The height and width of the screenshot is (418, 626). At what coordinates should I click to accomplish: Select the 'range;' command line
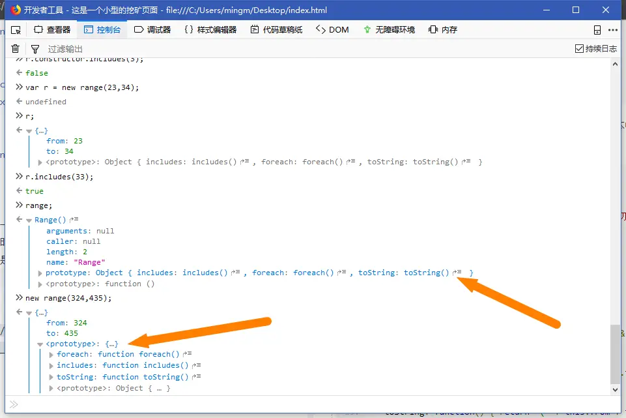pos(38,205)
